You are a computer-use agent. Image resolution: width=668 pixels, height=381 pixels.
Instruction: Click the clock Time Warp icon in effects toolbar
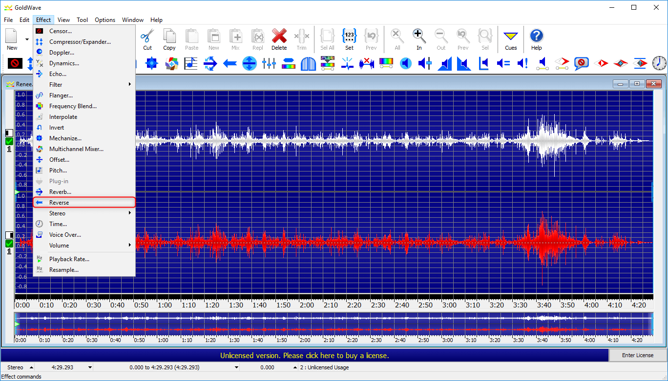[x=659, y=63]
